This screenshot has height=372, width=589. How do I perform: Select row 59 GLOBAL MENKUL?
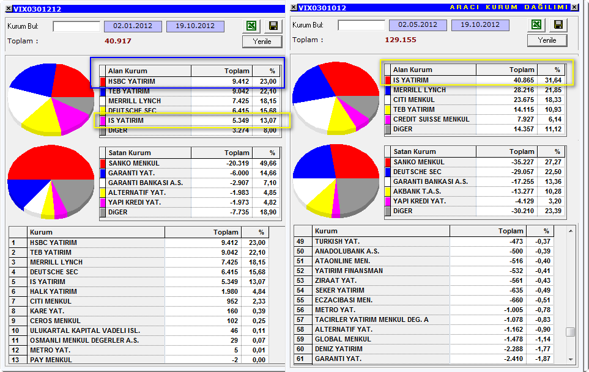[x=424, y=339]
